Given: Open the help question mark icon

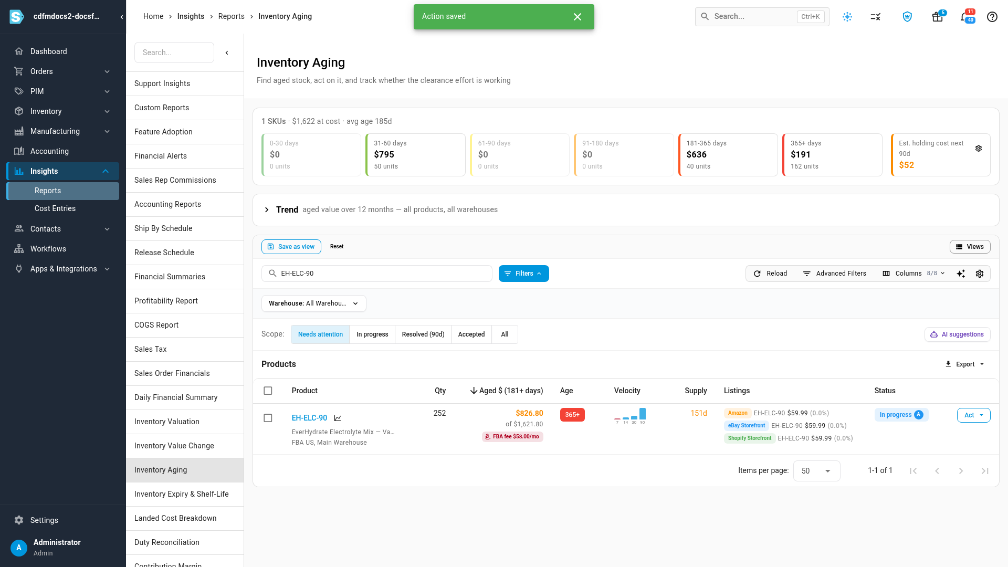Looking at the screenshot, I should point(992,17).
